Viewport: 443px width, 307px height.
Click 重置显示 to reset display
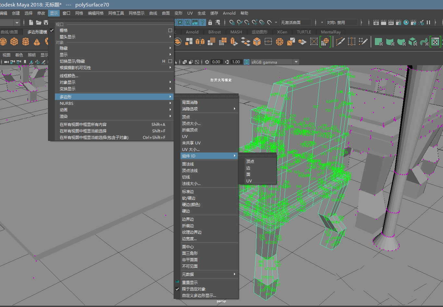click(x=190, y=282)
